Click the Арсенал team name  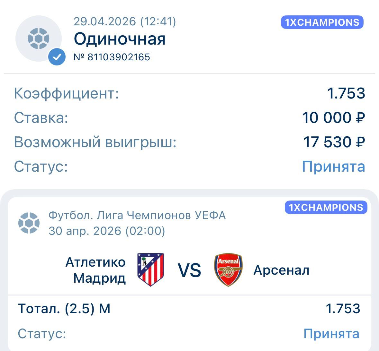tap(281, 270)
